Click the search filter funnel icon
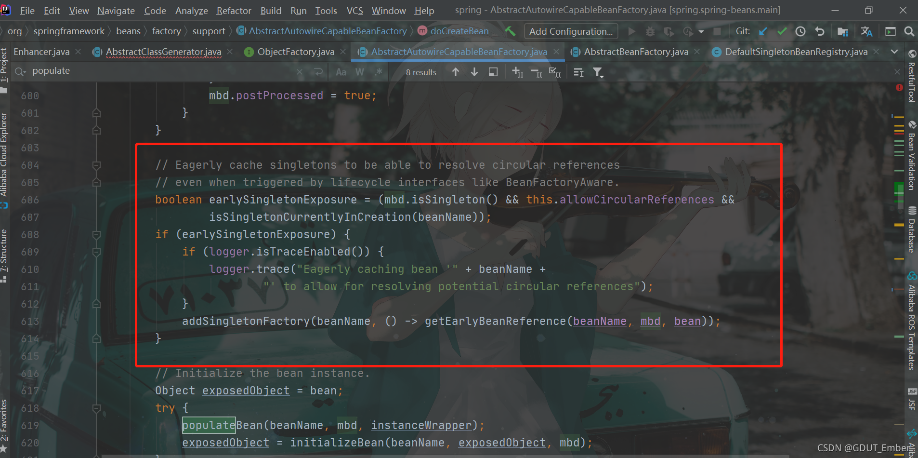 coord(598,72)
